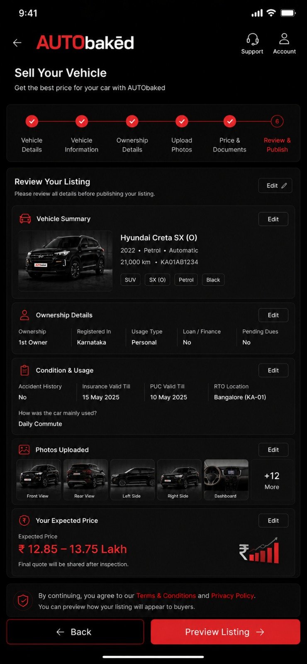Open the main Hyundai Creta summary photo
This screenshot has height=664, width=307.
[65, 261]
